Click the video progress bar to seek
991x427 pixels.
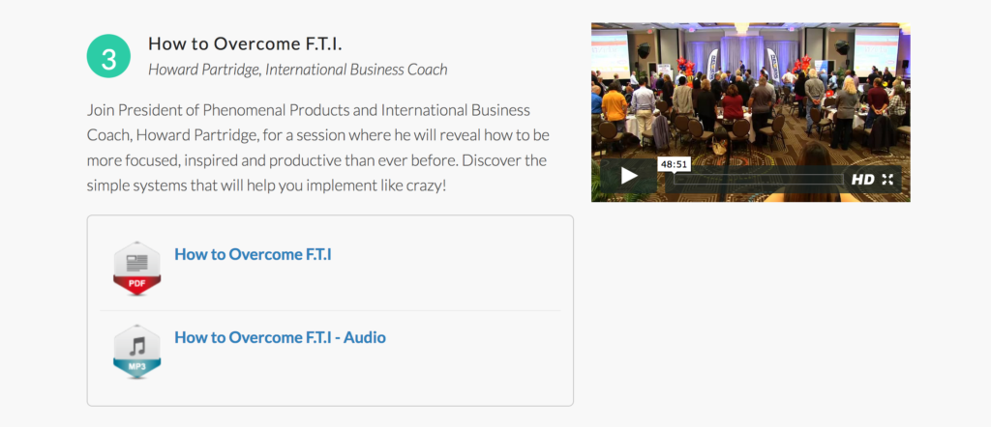point(758,180)
